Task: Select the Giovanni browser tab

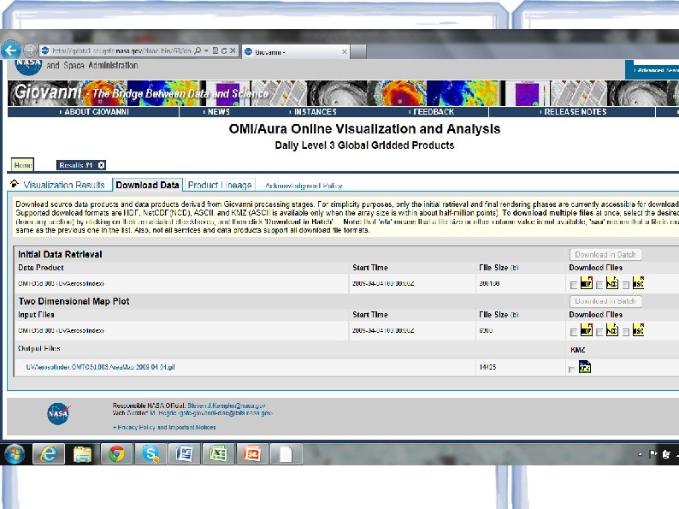Action: [x=295, y=52]
